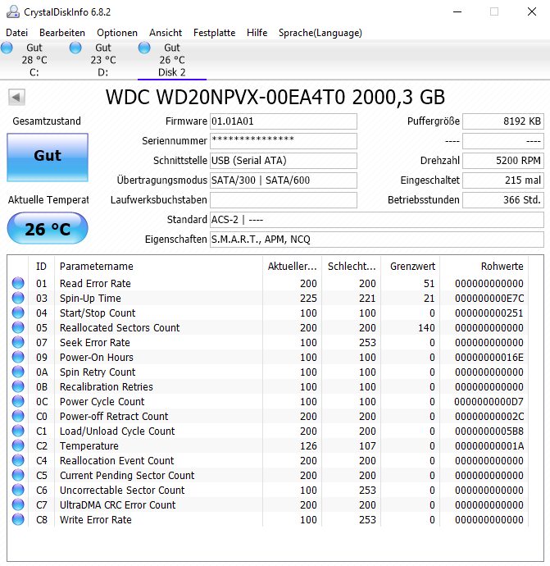Screen dimensions: 550x566
Task: Click status orb for Recalibration Retries
Action: pyautogui.click(x=18, y=387)
